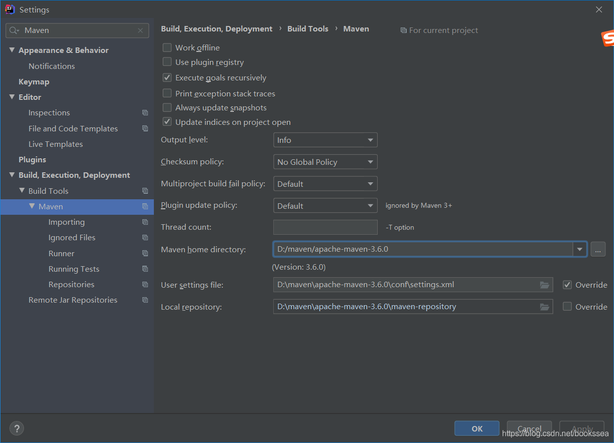
Task: Enable Always update snapshots checkbox
Action: pyautogui.click(x=167, y=107)
